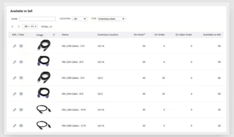This screenshot has width=234, height=137.
Task: Click the Available to Sell panel title
Action: 21,11
